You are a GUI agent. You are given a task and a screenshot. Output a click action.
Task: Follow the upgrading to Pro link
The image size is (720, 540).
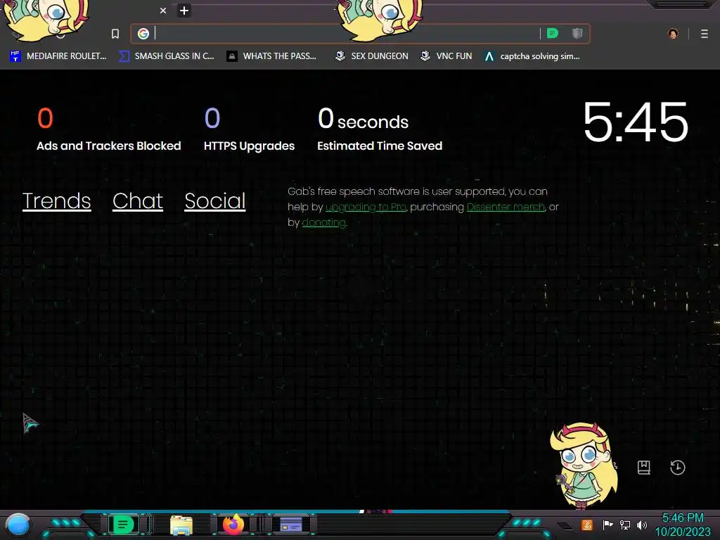366,207
